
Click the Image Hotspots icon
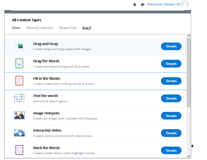(19, 115)
